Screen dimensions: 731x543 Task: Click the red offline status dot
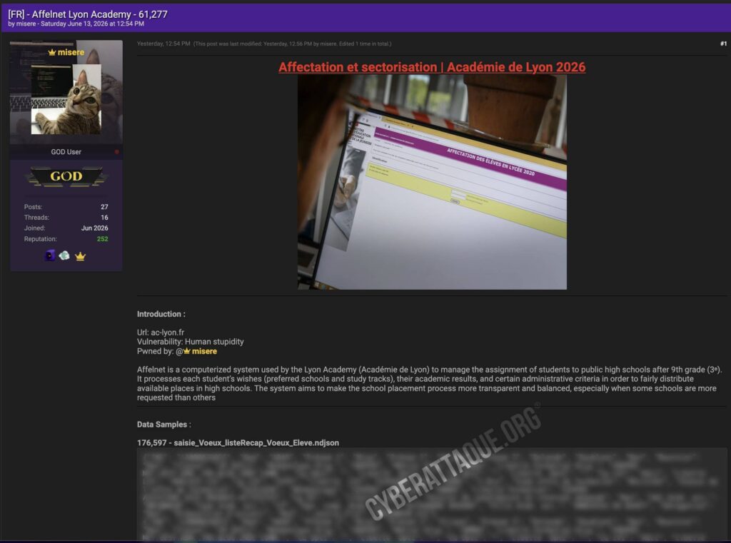[116, 152]
